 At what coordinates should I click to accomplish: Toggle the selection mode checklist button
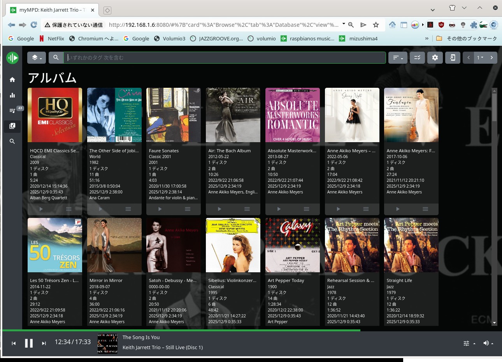[417, 57]
